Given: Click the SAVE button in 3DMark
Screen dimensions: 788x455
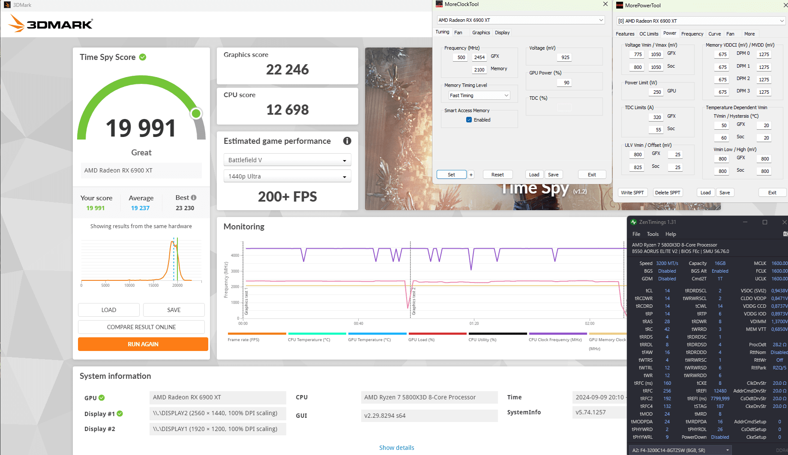Looking at the screenshot, I should [174, 310].
